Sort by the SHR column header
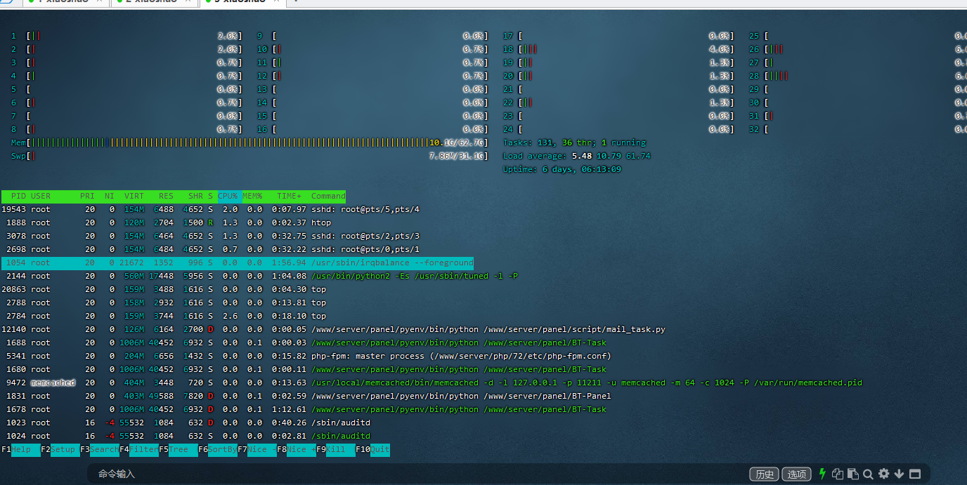 coord(195,196)
